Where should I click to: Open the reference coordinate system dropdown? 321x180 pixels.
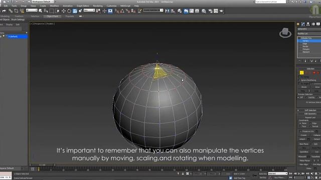pos(89,10)
